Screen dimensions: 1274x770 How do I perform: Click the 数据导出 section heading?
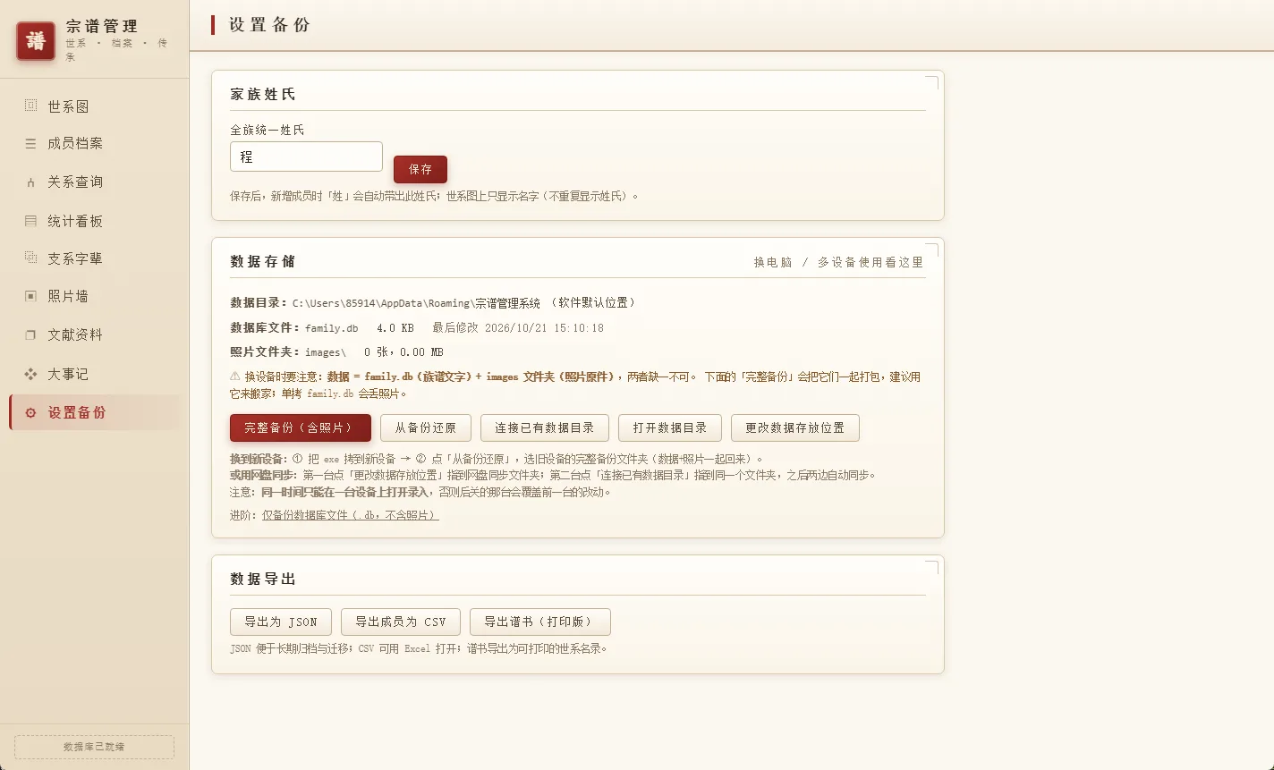263,579
